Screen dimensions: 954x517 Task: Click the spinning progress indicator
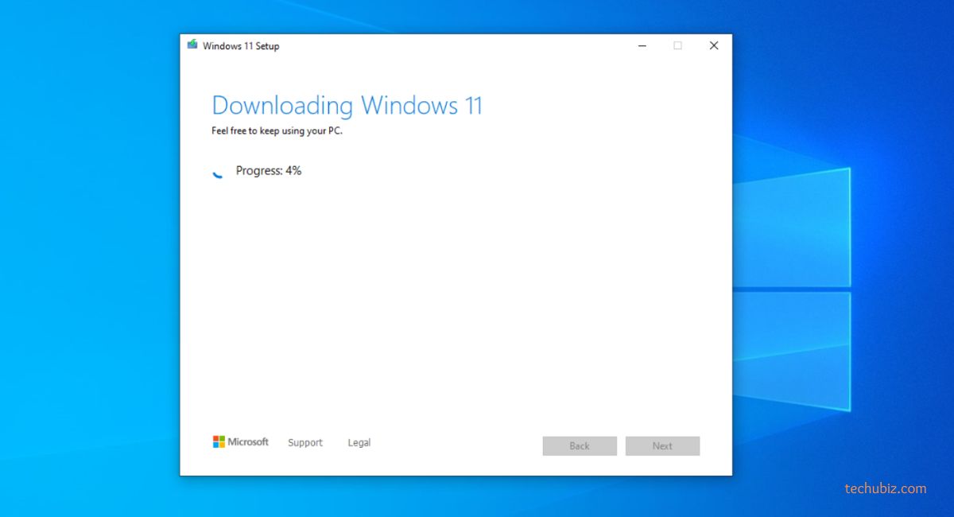tap(218, 172)
